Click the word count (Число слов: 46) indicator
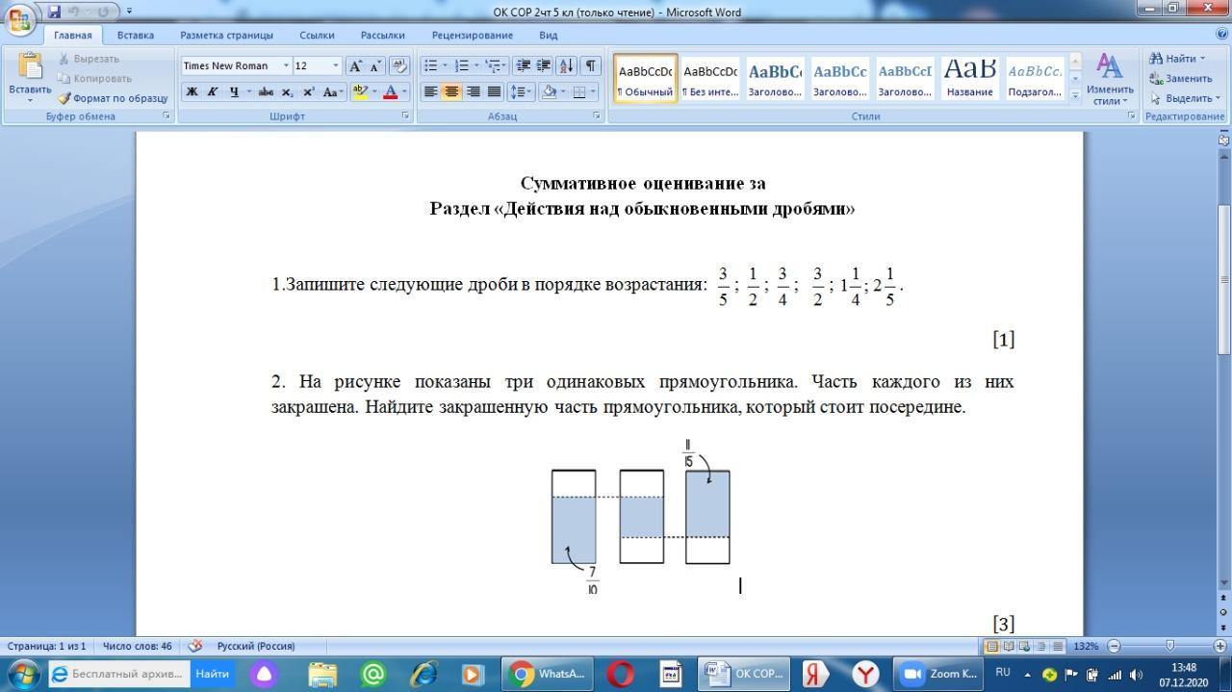The height and width of the screenshot is (692, 1232). click(x=138, y=646)
